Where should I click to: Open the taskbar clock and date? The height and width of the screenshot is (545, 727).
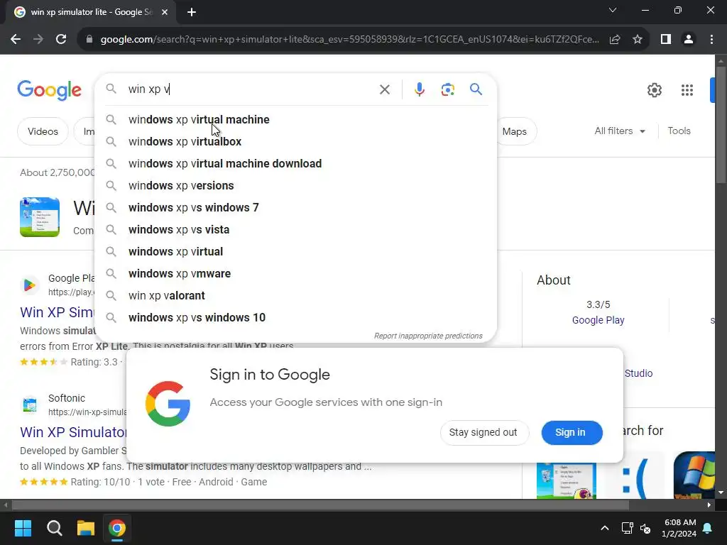(x=679, y=528)
